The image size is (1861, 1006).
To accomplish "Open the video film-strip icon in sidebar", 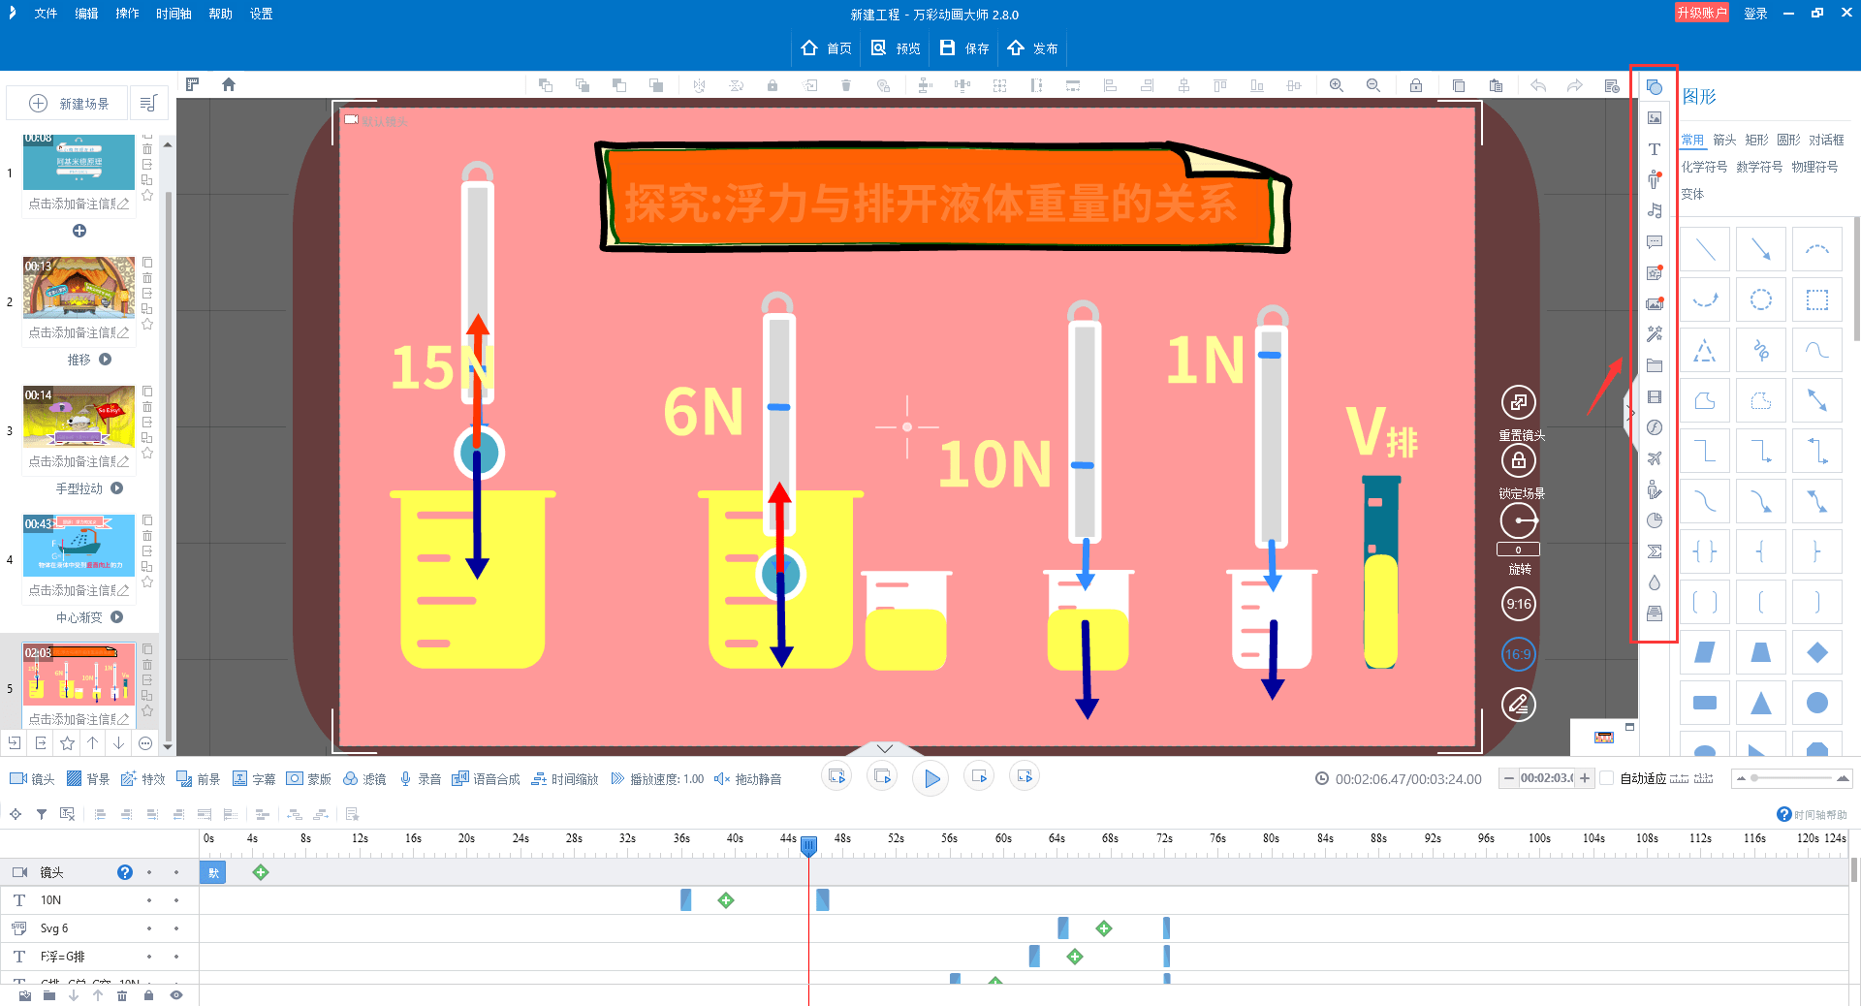I will 1655,396.
